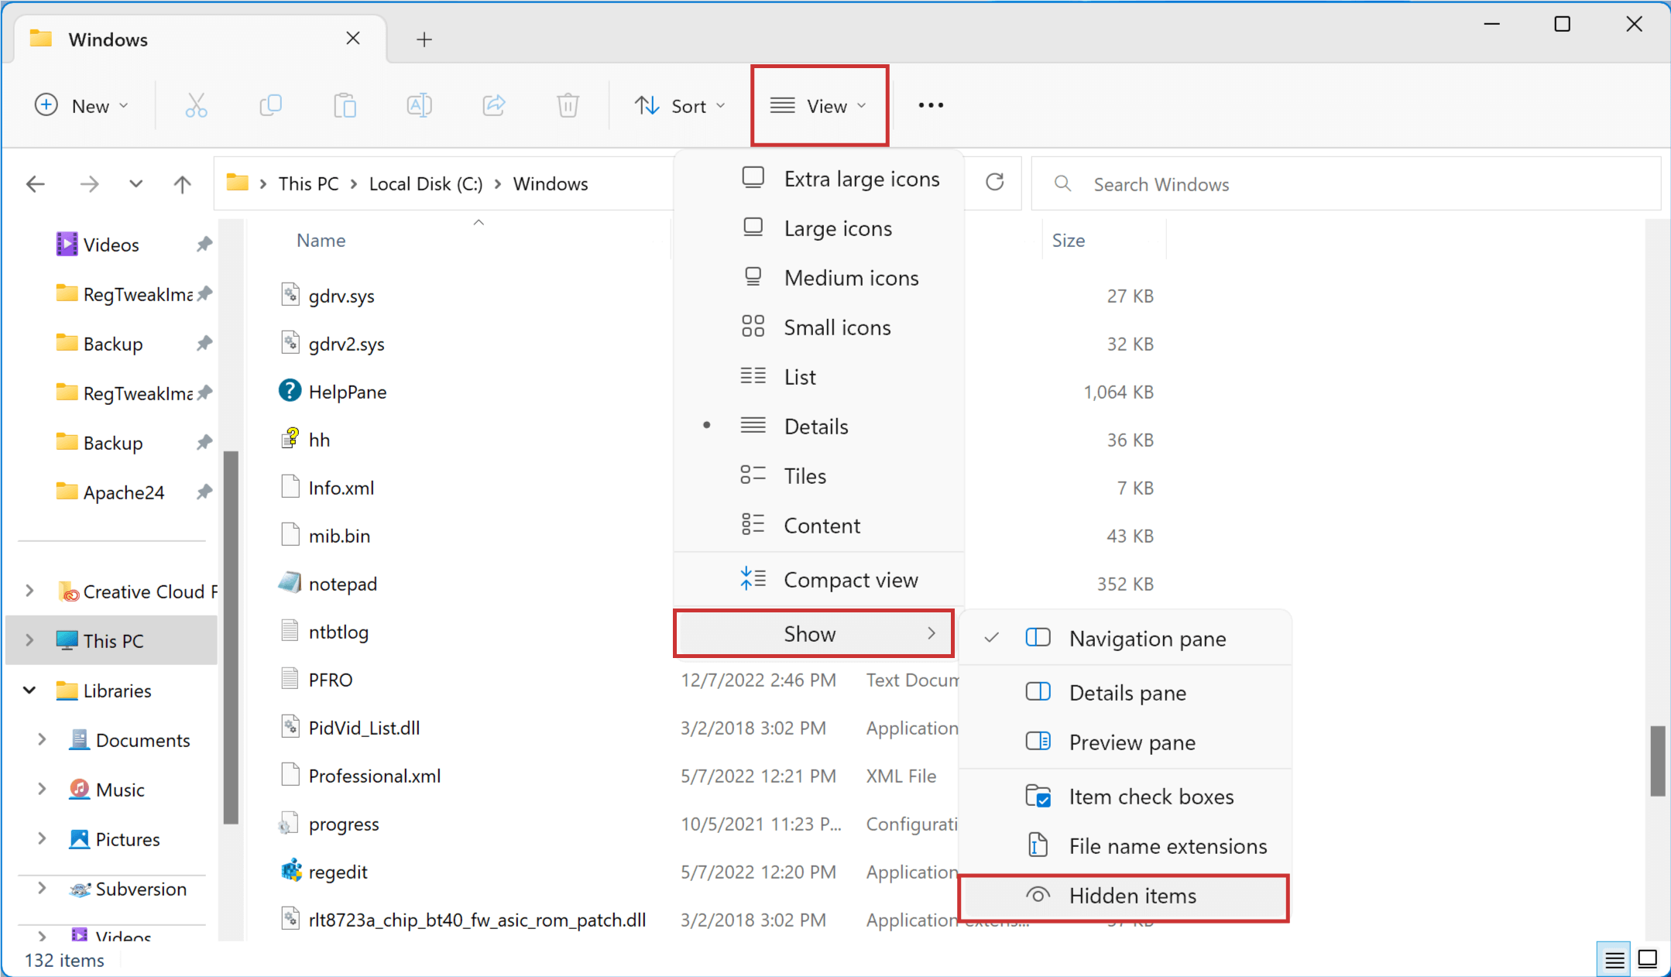
Task: Select the Small icons view option
Action: pos(836,327)
